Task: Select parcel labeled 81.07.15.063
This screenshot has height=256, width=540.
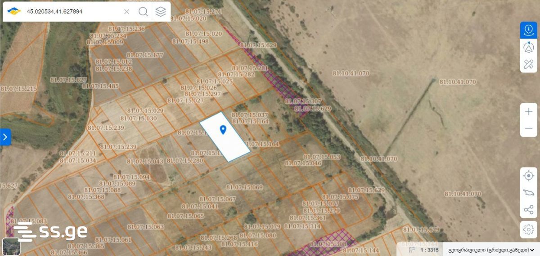Action: tap(146, 227)
